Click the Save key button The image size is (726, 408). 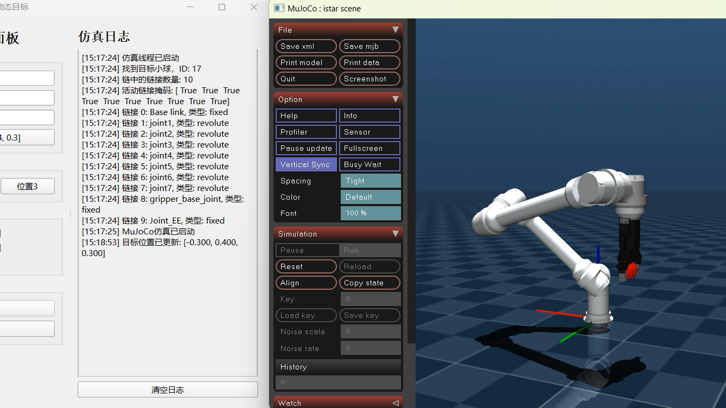(370, 315)
